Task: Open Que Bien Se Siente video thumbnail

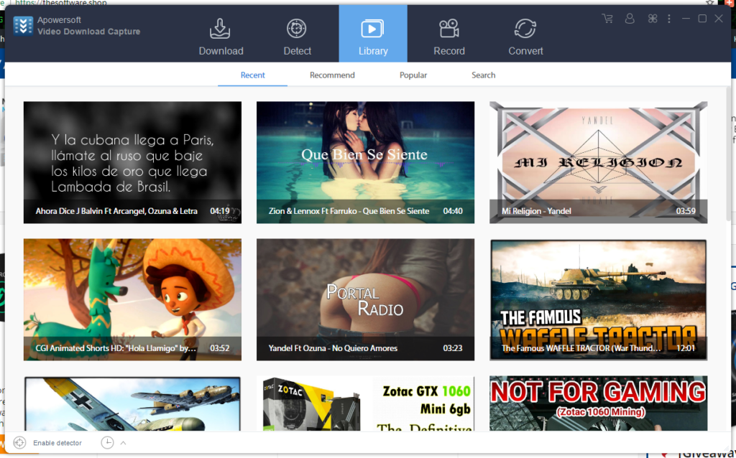Action: tap(365, 162)
